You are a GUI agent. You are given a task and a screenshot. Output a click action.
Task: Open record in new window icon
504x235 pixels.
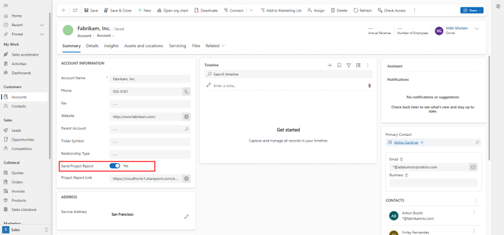click(x=75, y=10)
